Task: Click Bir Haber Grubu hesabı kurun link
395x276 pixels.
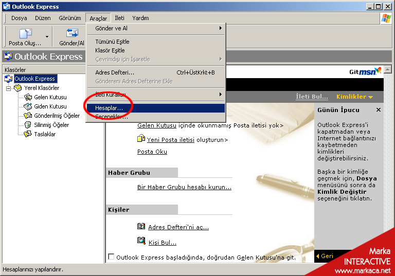Action: (x=184, y=187)
